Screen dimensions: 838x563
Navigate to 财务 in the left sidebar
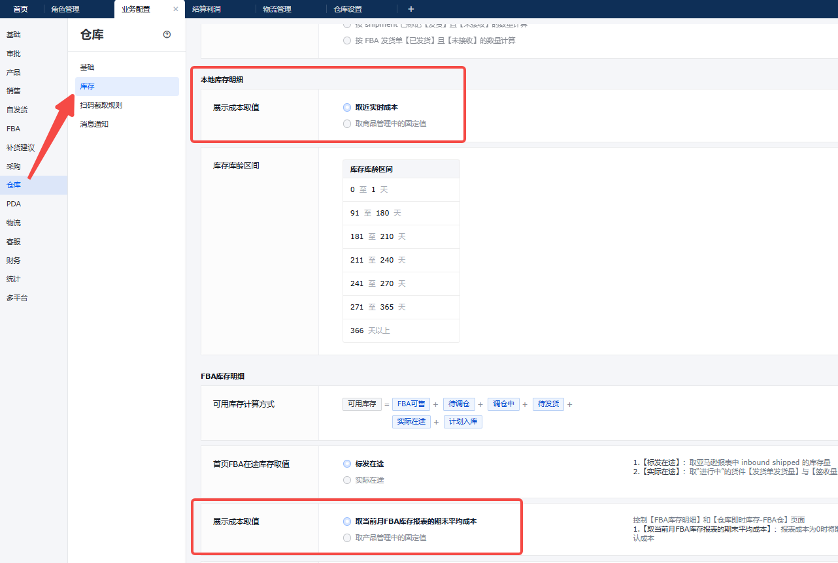13,261
